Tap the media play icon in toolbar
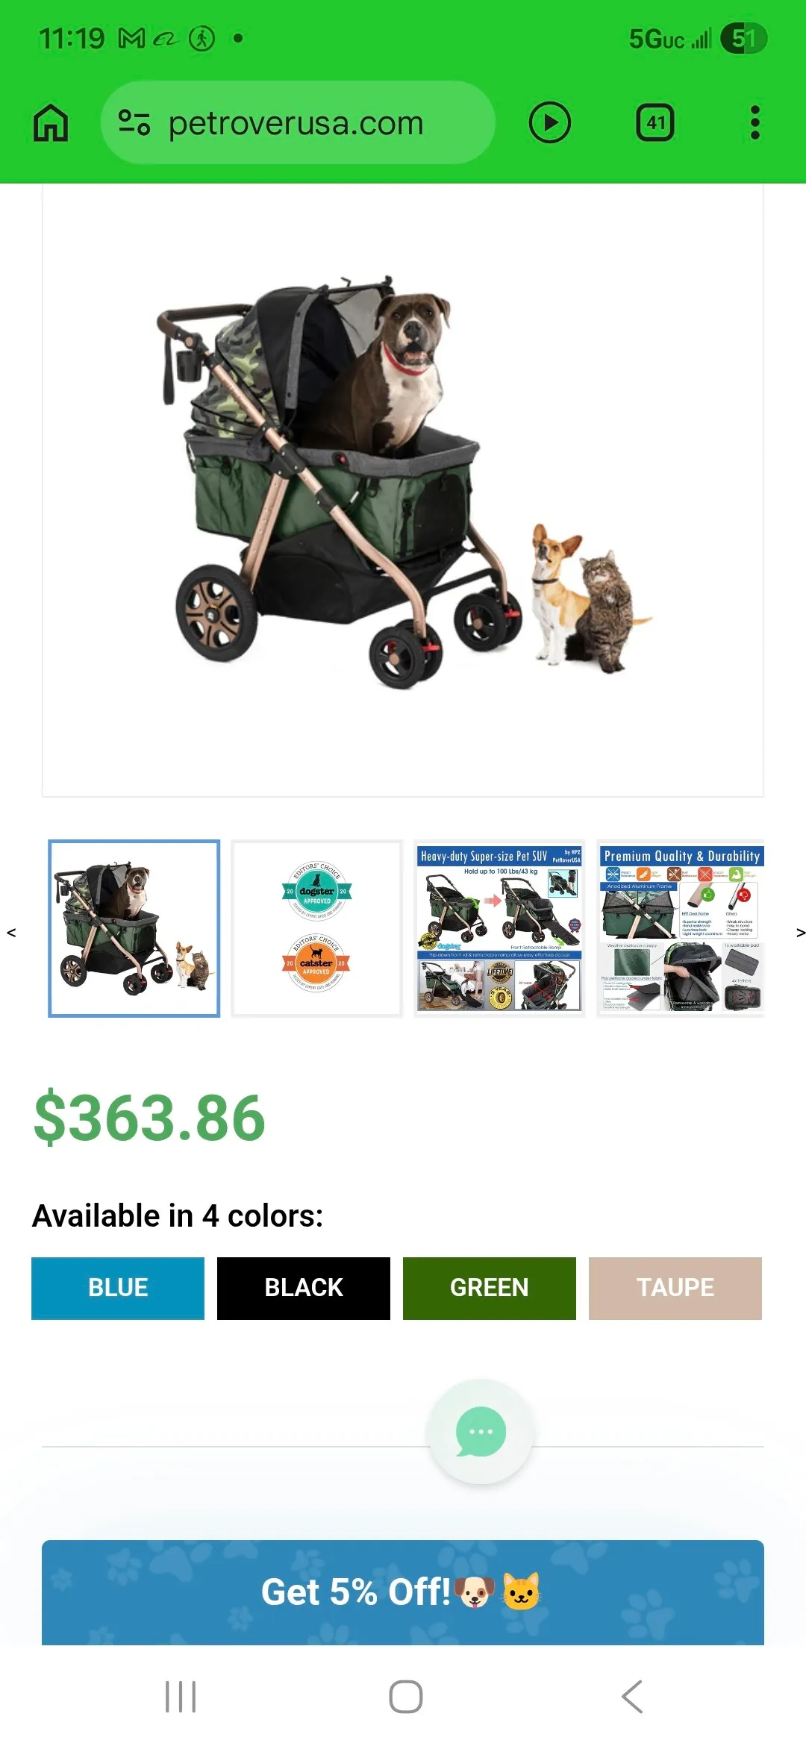Screen dimensions: 806x1746 (x=550, y=122)
